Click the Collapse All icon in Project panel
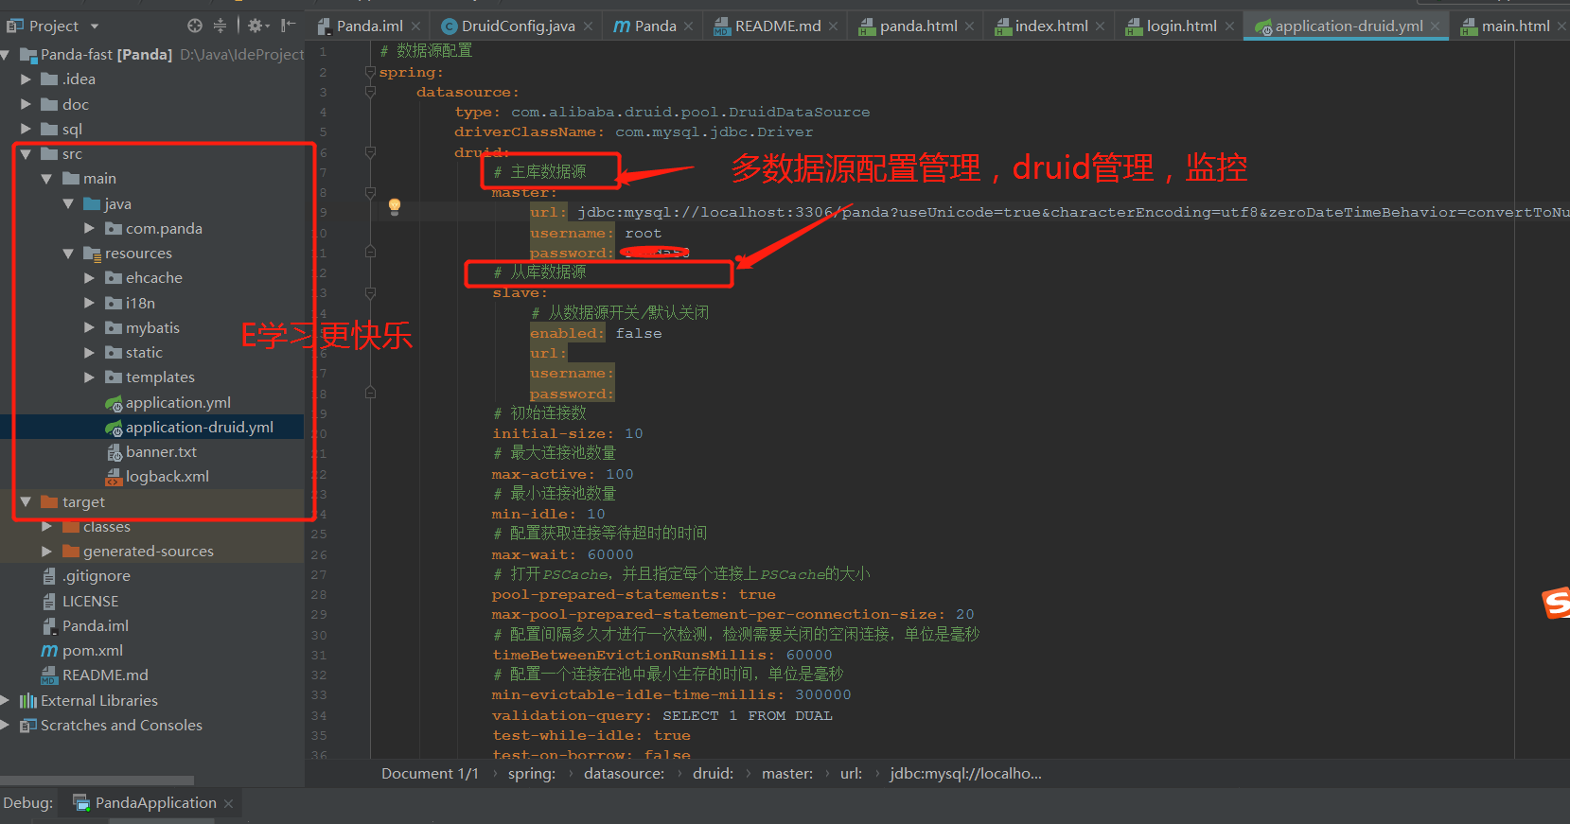This screenshot has width=1570, height=824. (220, 26)
